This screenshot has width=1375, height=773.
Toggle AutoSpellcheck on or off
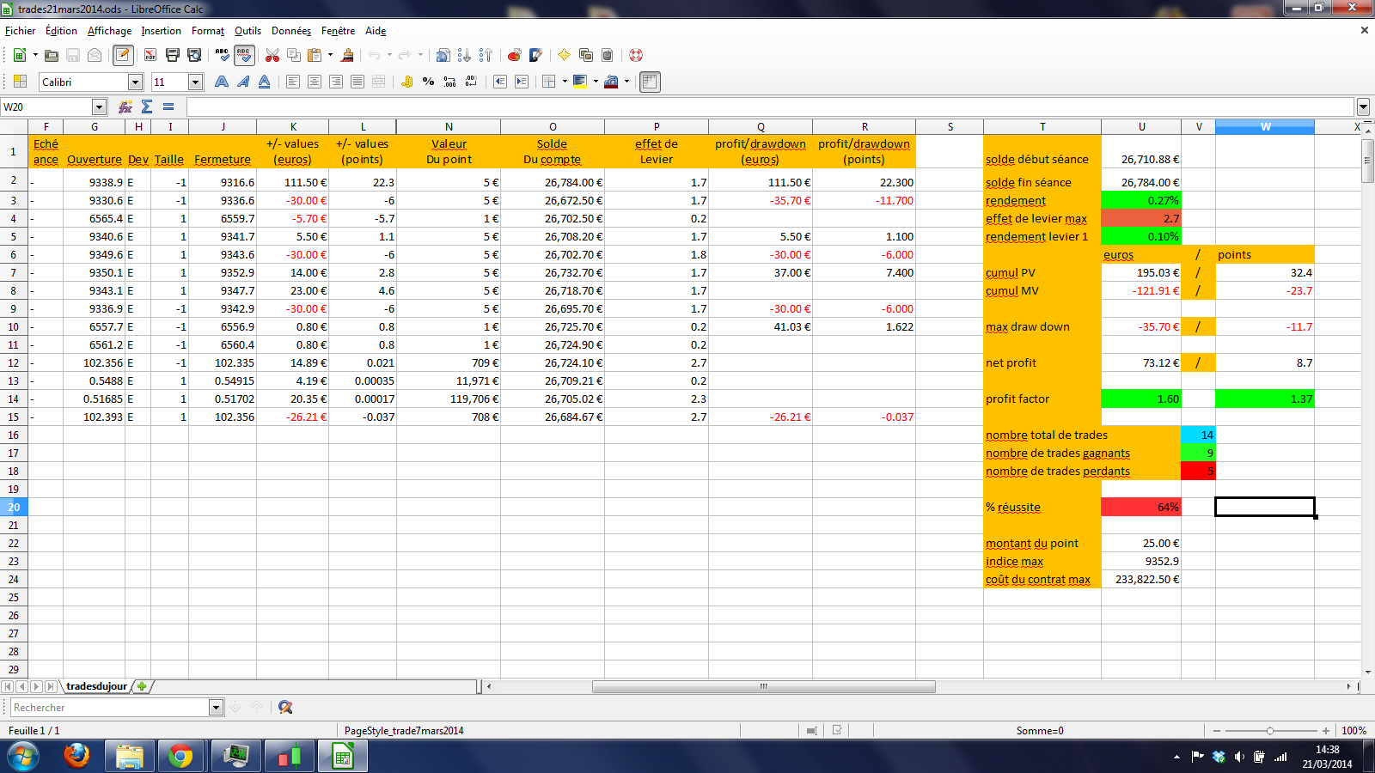pos(244,55)
